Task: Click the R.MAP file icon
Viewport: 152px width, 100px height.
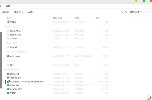Action: click(x=8, y=47)
